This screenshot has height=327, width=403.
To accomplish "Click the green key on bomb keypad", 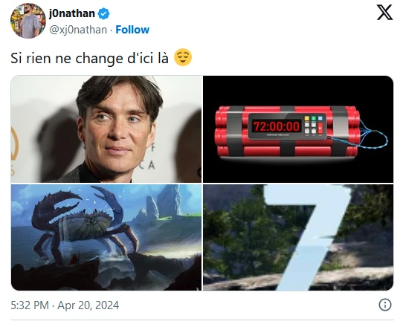I will 313,118.
